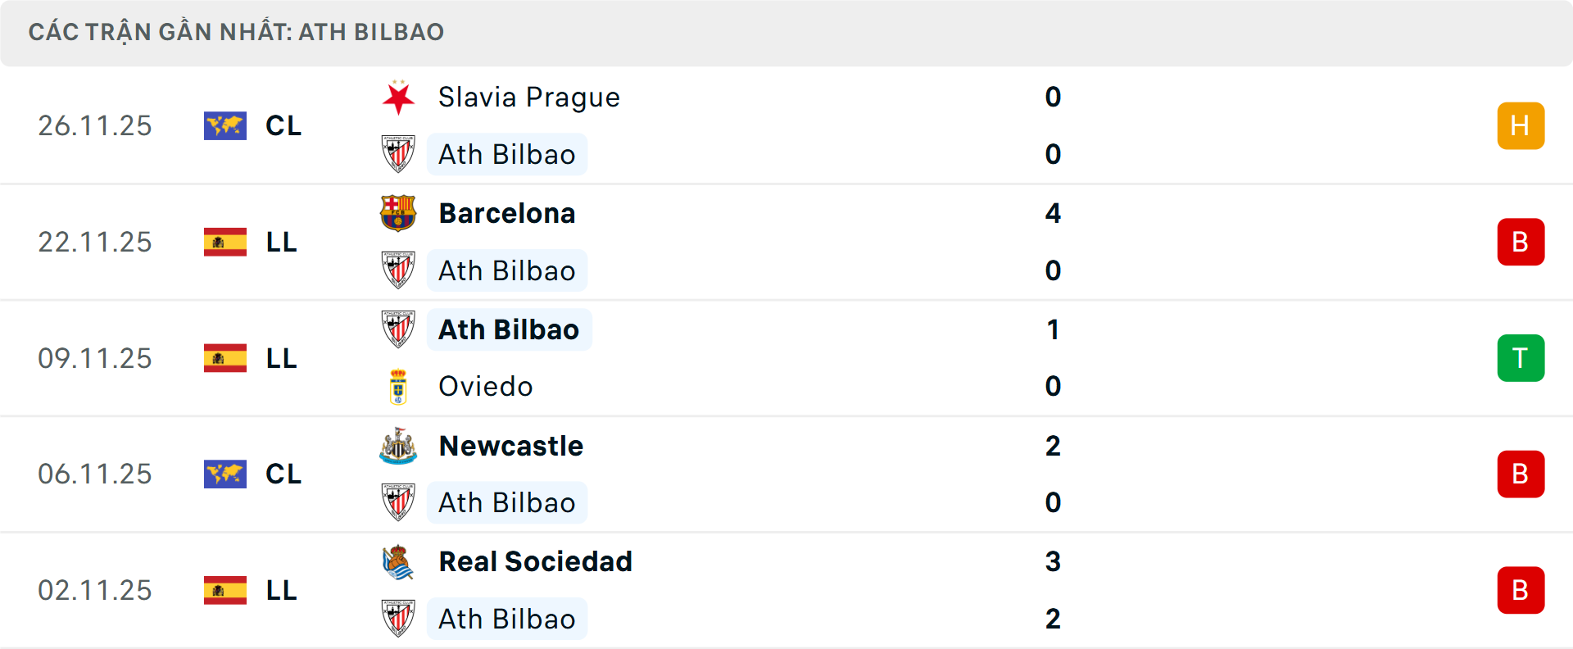Click the Ath Bilbao crest beside Slavia match
Screen dimensions: 1573x649
pyautogui.click(x=399, y=154)
